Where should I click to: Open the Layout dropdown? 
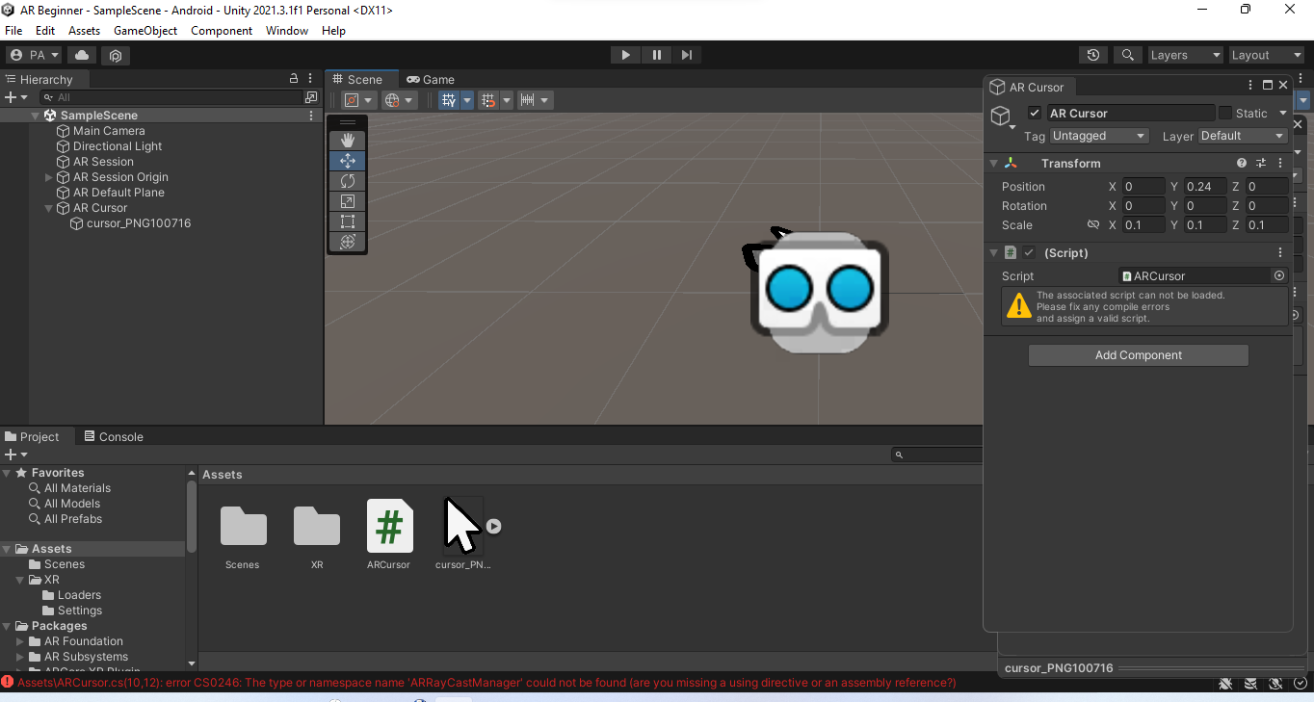point(1265,55)
